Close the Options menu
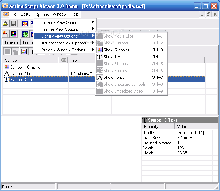The width and height of the screenshot is (220, 191). (x=42, y=14)
